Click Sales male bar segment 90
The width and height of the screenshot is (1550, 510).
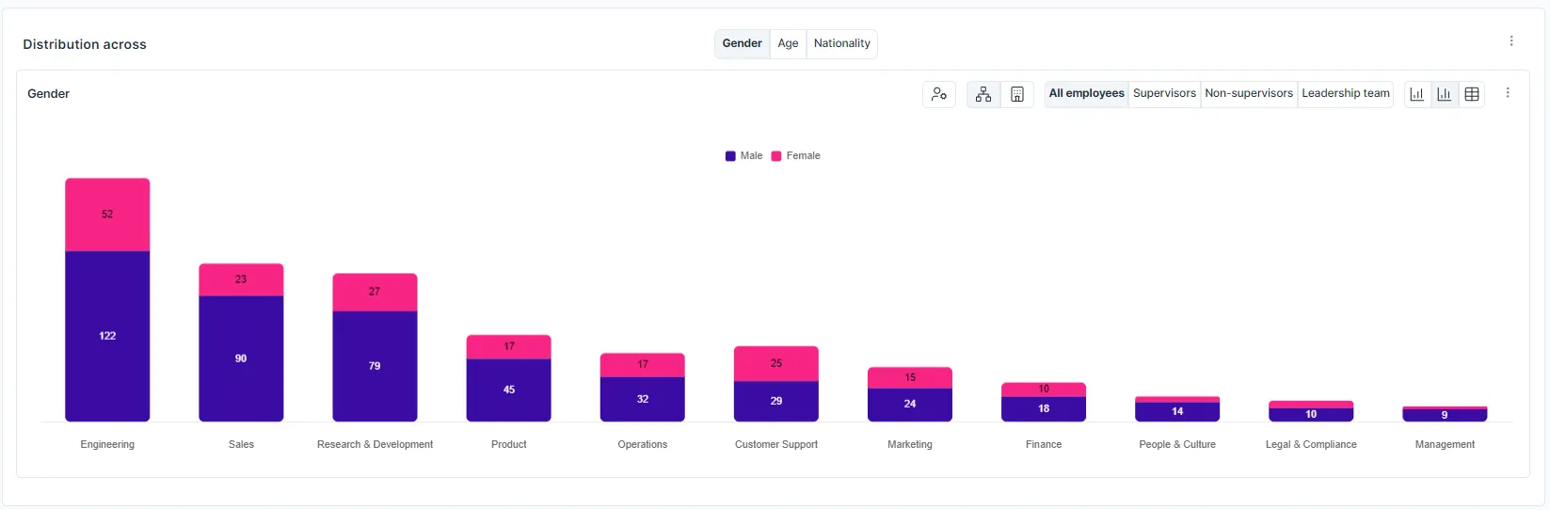point(241,359)
